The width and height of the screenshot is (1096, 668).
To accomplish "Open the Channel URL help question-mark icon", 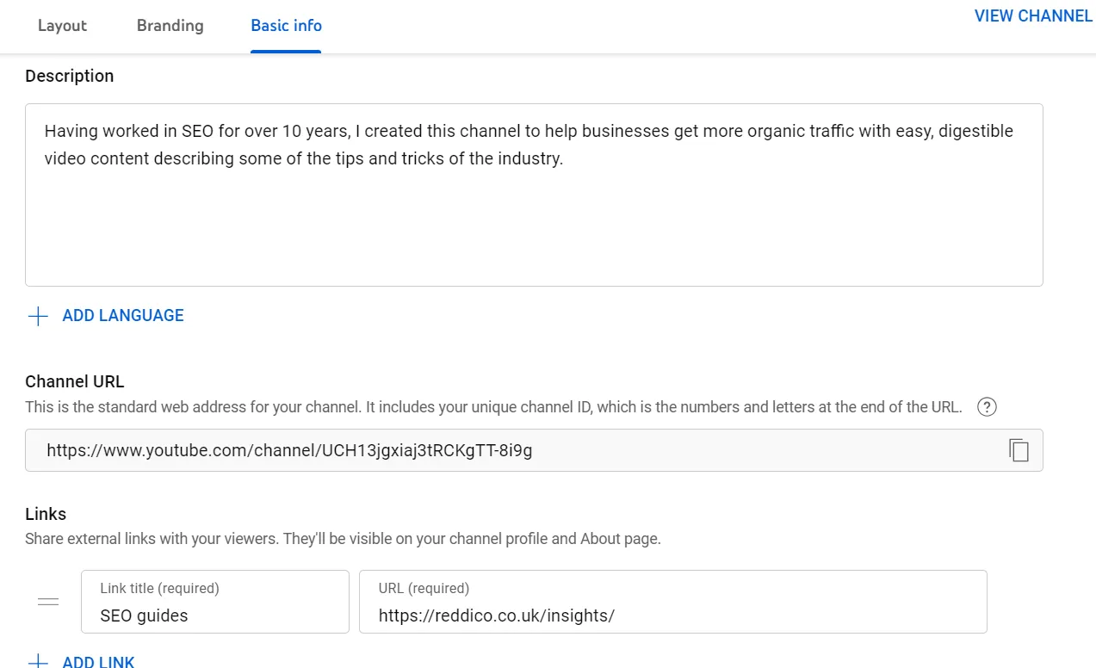I will pyautogui.click(x=988, y=407).
